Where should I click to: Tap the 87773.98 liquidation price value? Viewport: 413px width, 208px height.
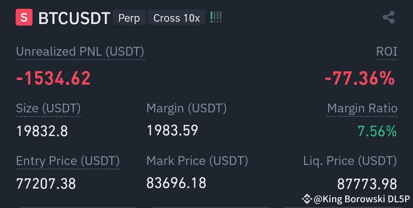(367, 184)
